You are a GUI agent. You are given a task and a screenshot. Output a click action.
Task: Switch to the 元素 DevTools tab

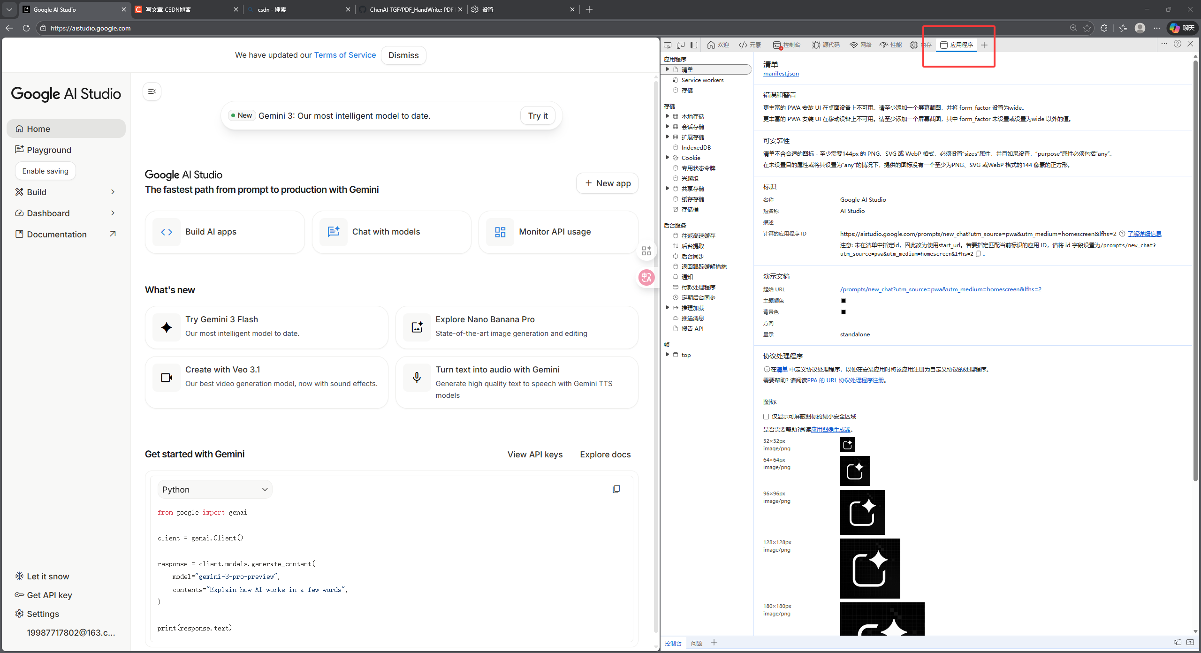coord(750,45)
